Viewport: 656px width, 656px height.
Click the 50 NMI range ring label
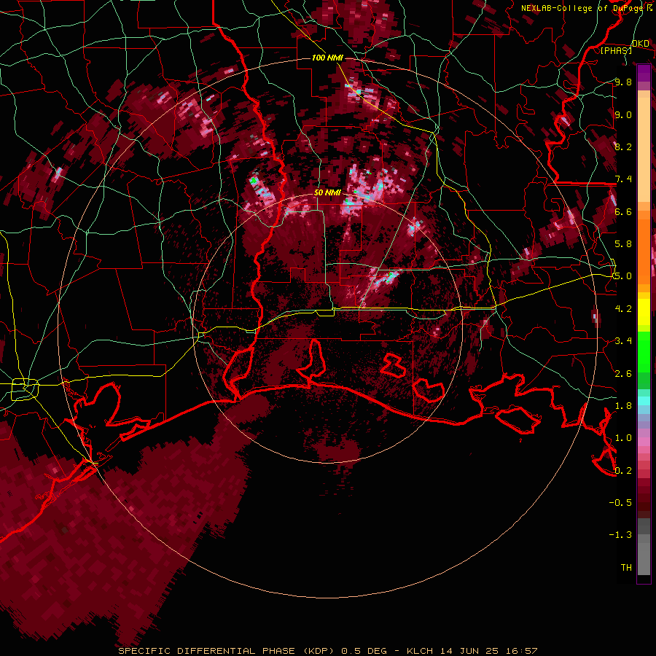pyautogui.click(x=327, y=193)
